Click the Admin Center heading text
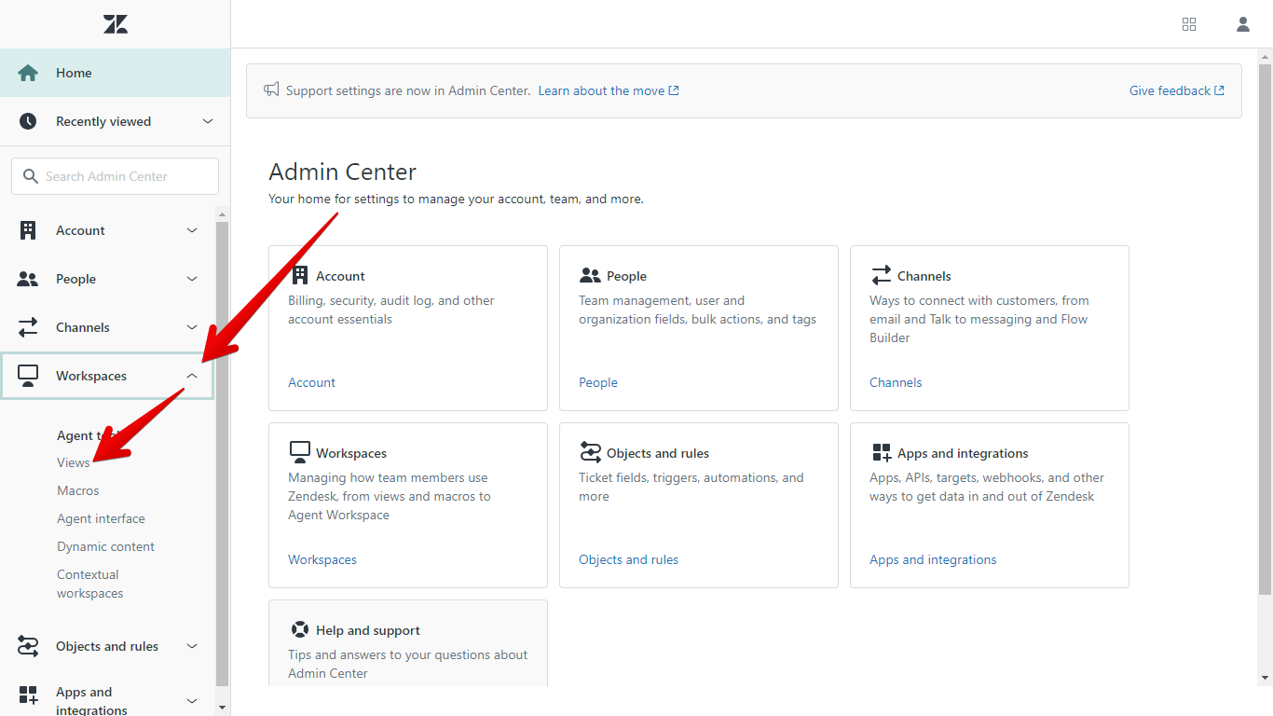 point(343,172)
